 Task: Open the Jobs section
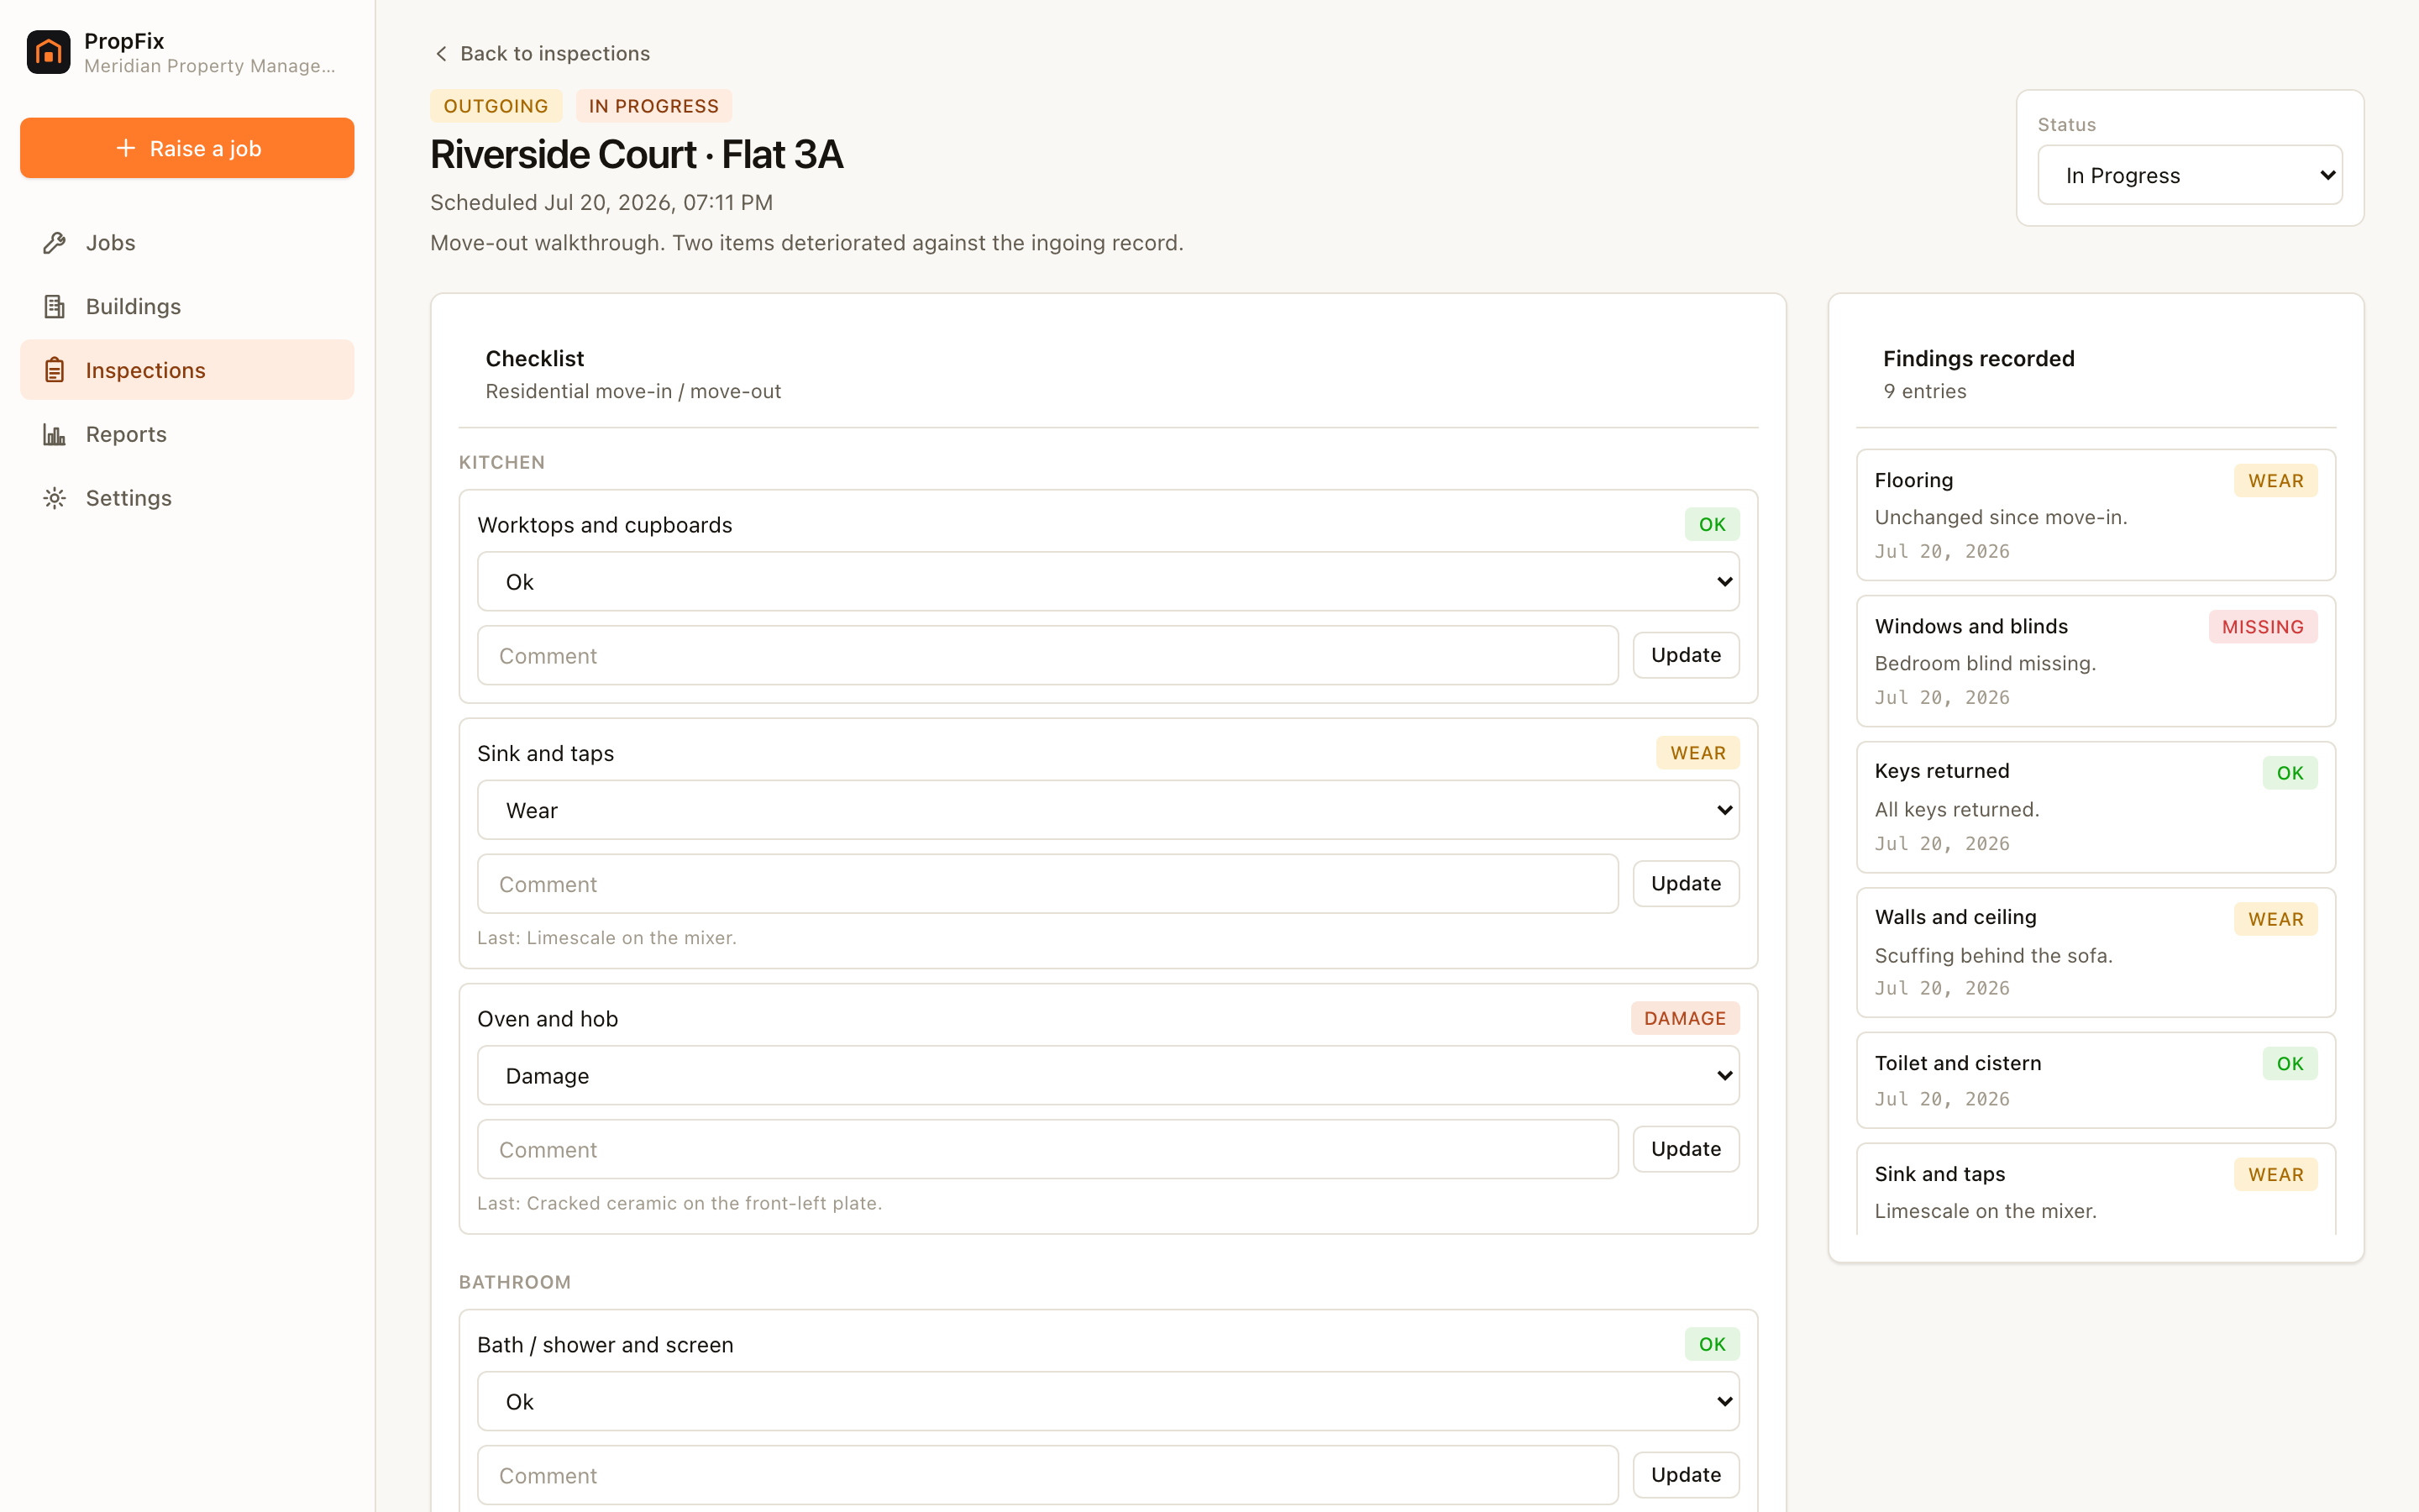187,243
